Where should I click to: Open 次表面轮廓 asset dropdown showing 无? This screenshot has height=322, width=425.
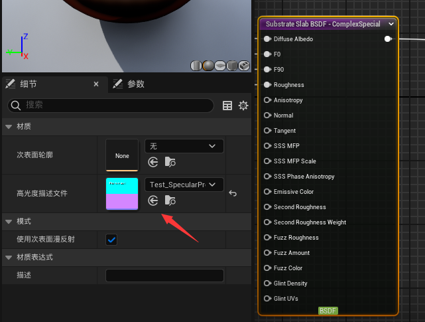tap(184, 146)
